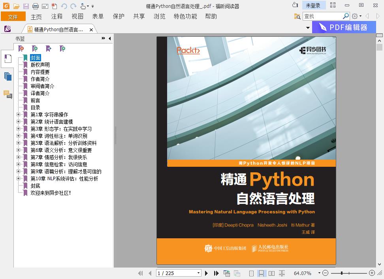Image resolution: width=384 pixels, height=279 pixels.
Task: Go to the previous page
Action: (x=150, y=273)
